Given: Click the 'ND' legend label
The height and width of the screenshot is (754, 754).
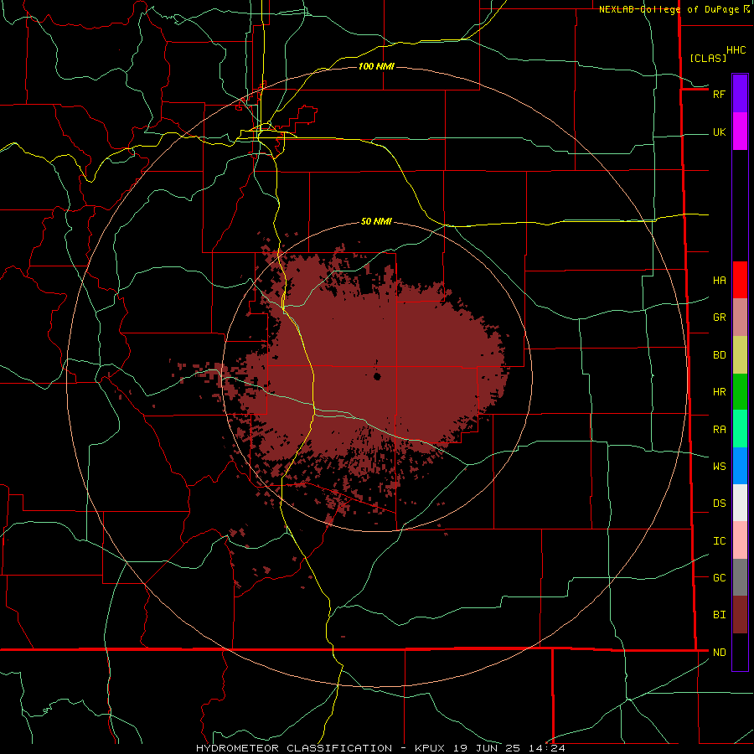Looking at the screenshot, I should point(719,652).
